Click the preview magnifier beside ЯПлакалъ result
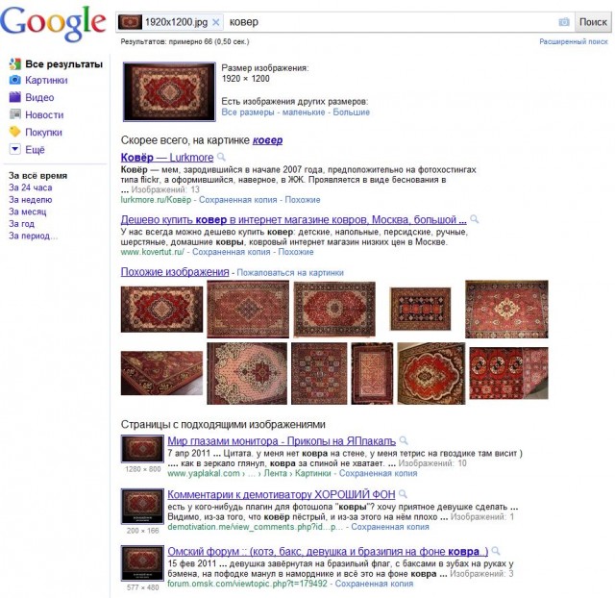Screen dimensions: 615x598 point(404,440)
